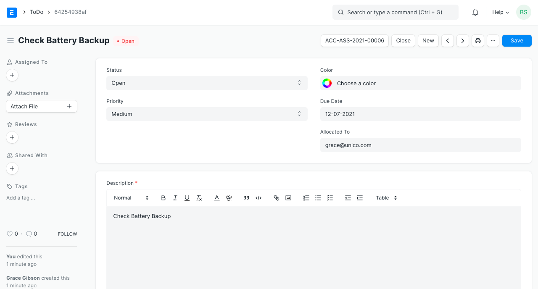Image resolution: width=538 pixels, height=289 pixels.
Task: Go to the previous document arrow
Action: (448, 41)
